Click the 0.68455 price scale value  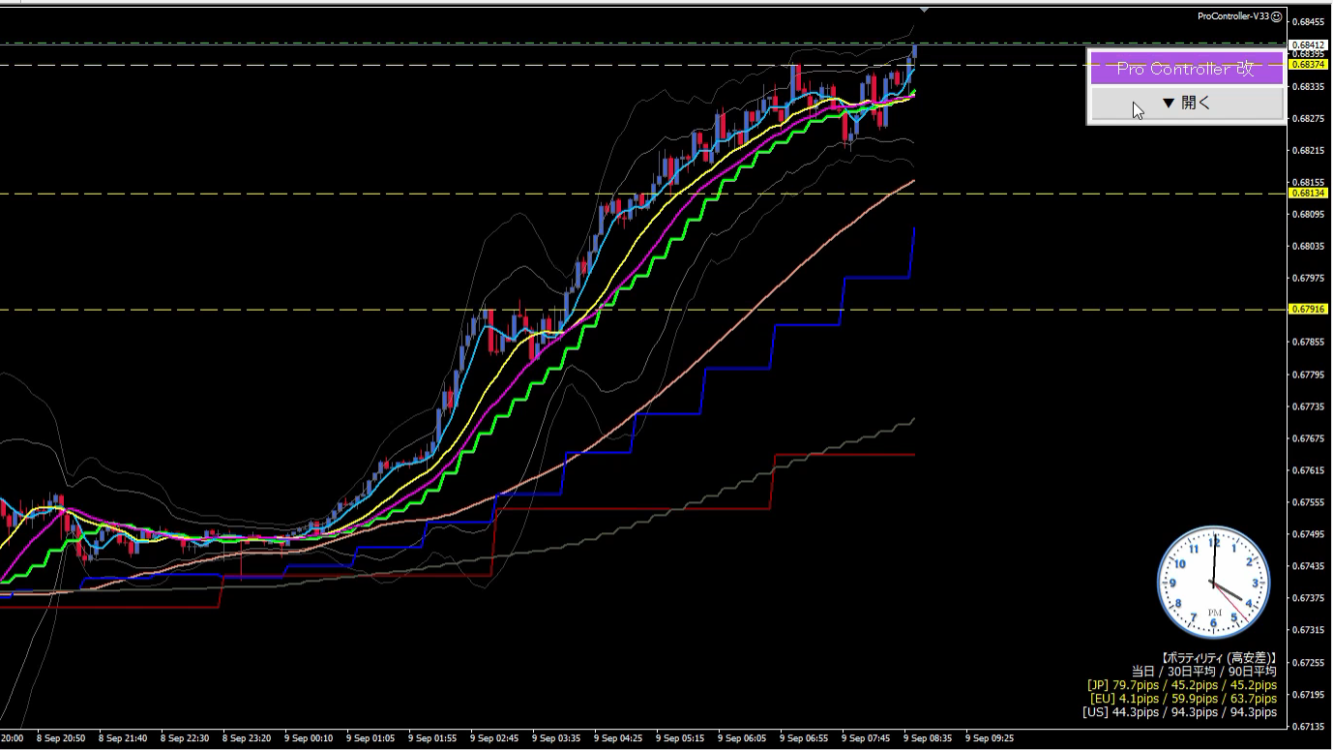1308,22
